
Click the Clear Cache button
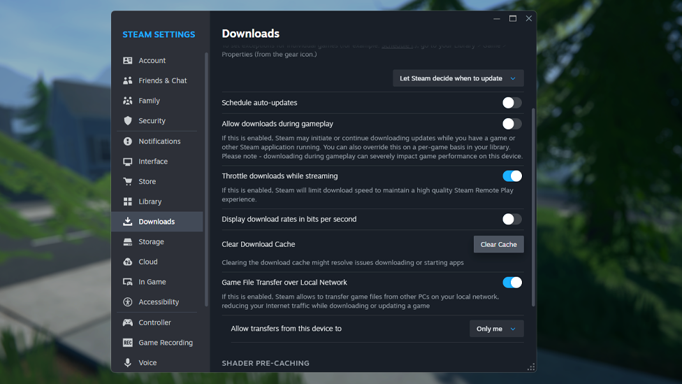(498, 244)
